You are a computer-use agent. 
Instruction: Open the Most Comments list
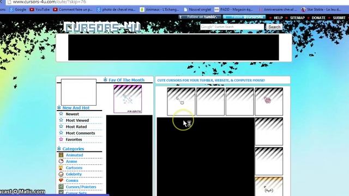[80, 133]
